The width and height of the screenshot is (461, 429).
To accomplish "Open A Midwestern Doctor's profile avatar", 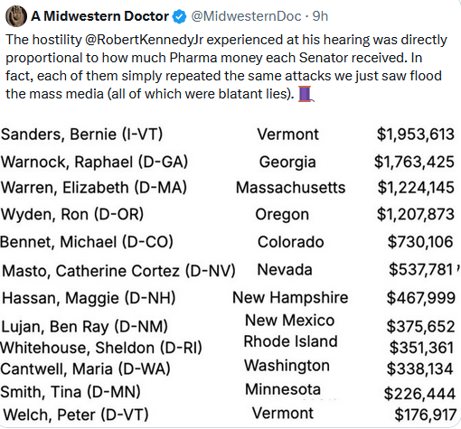I will click(16, 16).
